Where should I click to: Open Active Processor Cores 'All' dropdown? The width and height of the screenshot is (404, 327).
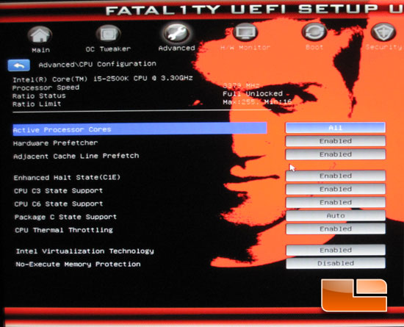pyautogui.click(x=336, y=128)
